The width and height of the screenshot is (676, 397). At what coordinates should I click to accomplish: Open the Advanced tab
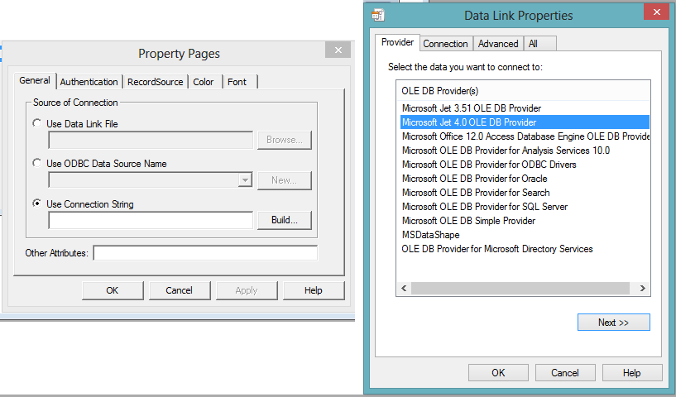498,44
